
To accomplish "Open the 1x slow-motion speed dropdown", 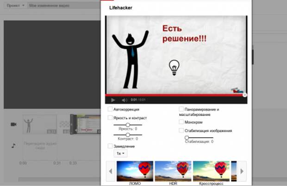I will tap(121, 154).
